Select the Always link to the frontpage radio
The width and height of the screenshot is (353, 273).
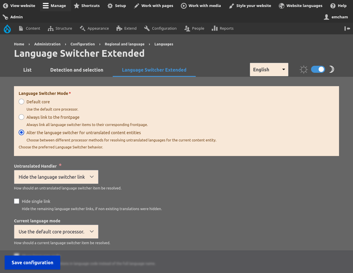pos(21,117)
